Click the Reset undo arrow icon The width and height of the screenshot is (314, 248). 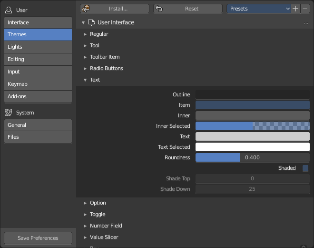click(x=159, y=9)
